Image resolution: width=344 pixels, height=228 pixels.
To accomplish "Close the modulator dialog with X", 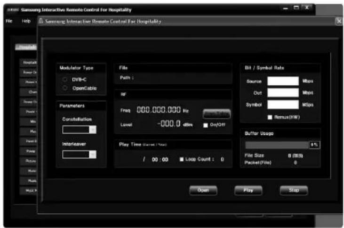I will [x=339, y=21].
